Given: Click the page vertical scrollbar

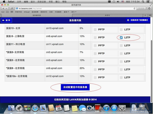Looking at the screenshot, I should 151,71.
